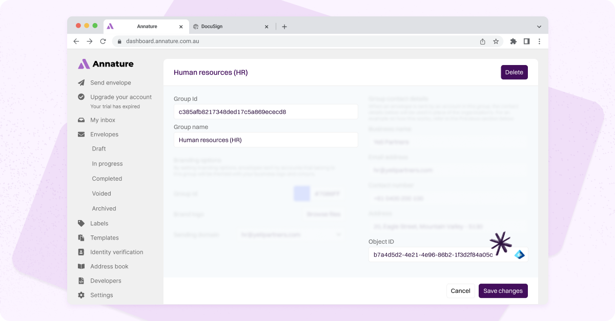The width and height of the screenshot is (615, 321).
Task: Reload the page with refresh button
Action: [103, 41]
